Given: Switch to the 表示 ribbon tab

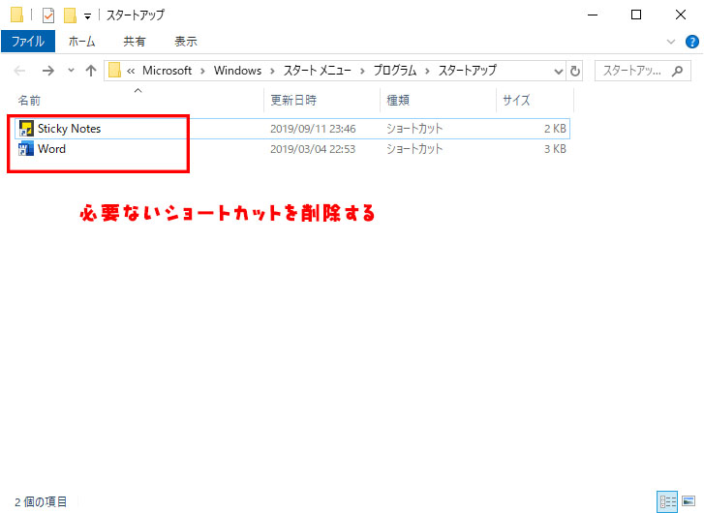Looking at the screenshot, I should point(185,42).
